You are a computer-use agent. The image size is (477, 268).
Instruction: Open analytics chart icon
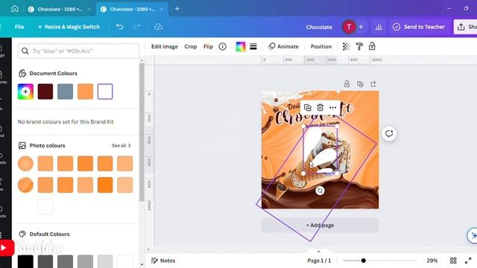[x=379, y=27]
